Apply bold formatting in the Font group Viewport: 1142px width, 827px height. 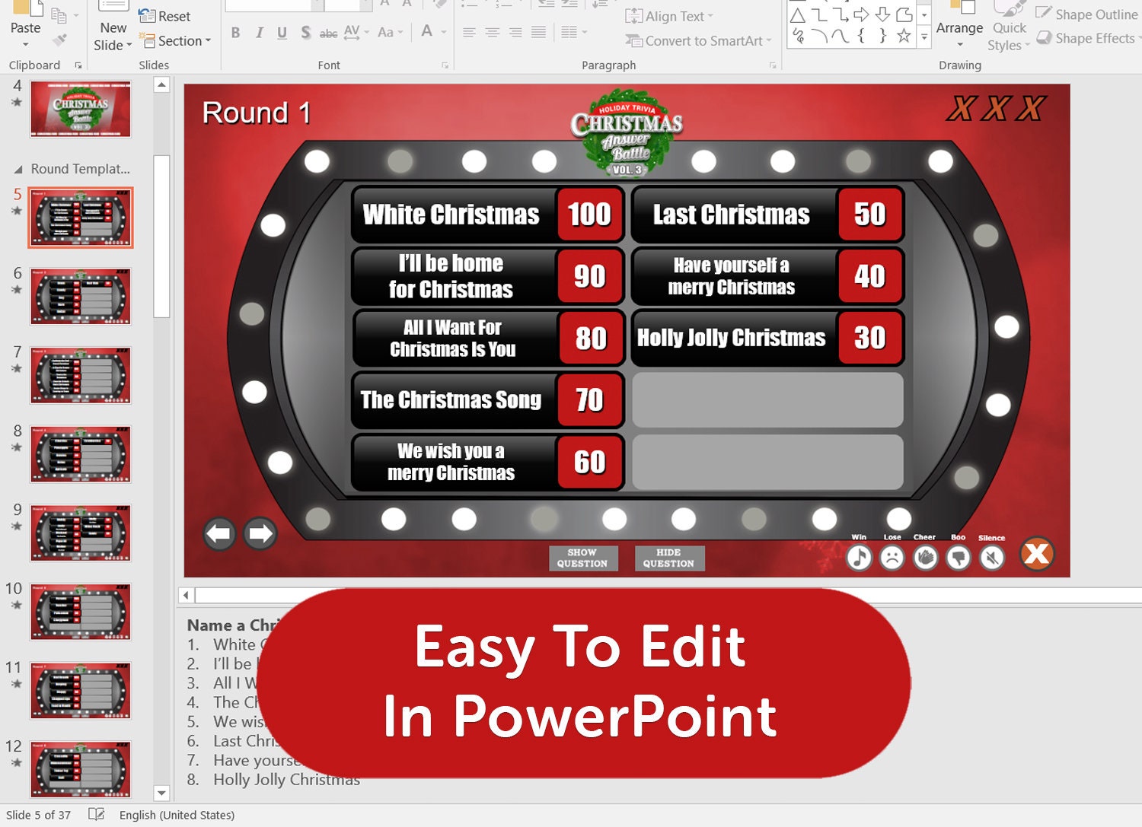tap(235, 33)
